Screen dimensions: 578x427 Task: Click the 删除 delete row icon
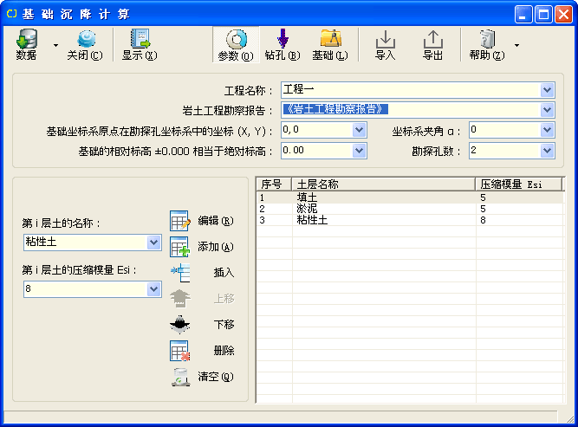pyautogui.click(x=180, y=351)
